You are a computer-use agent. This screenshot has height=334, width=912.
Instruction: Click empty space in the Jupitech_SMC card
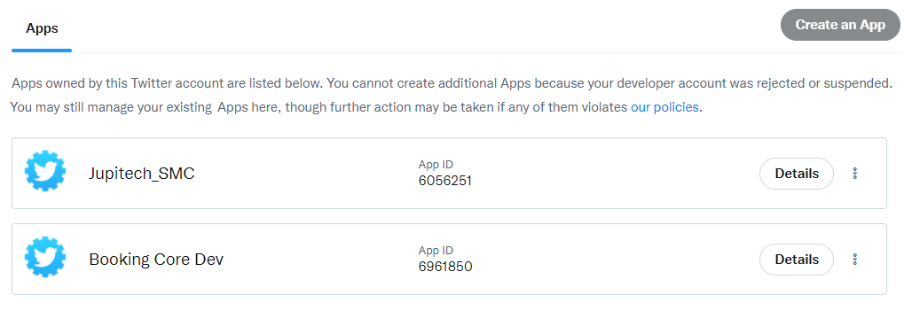point(610,173)
